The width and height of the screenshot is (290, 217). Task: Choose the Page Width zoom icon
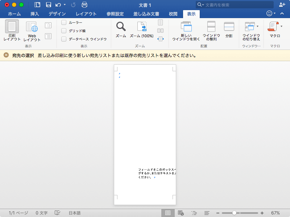pyautogui.click(x=160, y=39)
